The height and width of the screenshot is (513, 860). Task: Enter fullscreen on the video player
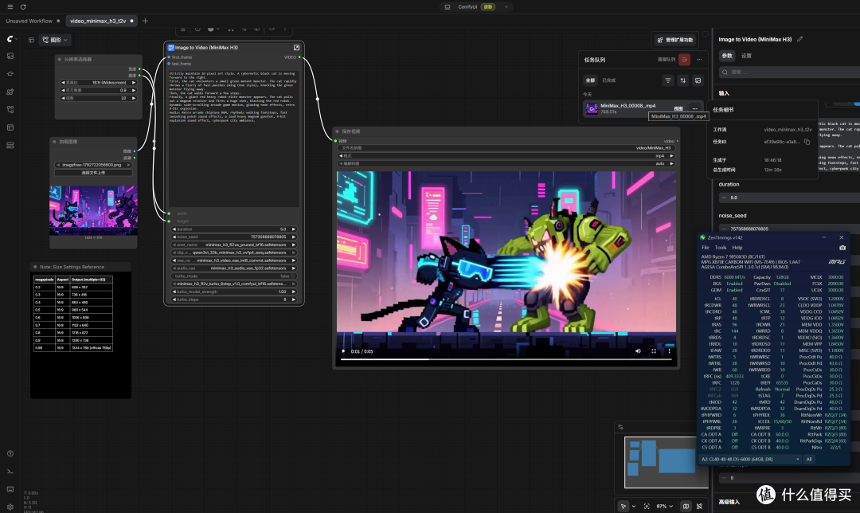654,351
